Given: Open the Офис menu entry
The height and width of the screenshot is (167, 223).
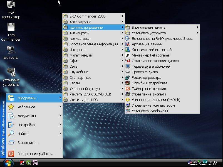Looking at the screenshot, I should pyautogui.click(x=94, y=61).
